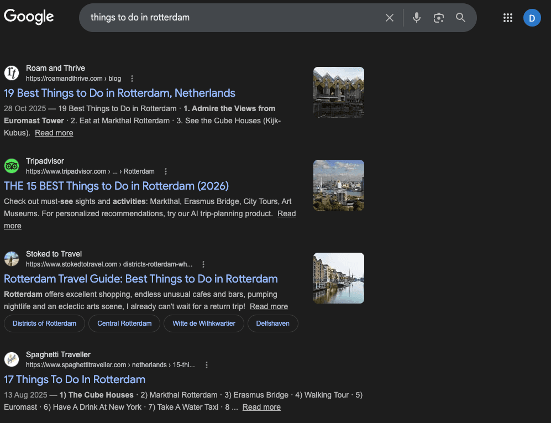Click the Tripadvisor site favicon

pos(12,166)
